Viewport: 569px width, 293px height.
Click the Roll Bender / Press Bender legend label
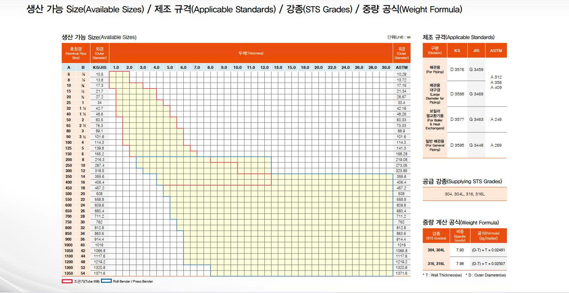pos(133,282)
